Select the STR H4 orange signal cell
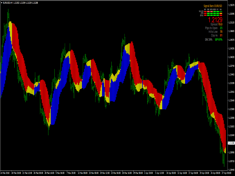235x176 pixels. coord(221,13)
